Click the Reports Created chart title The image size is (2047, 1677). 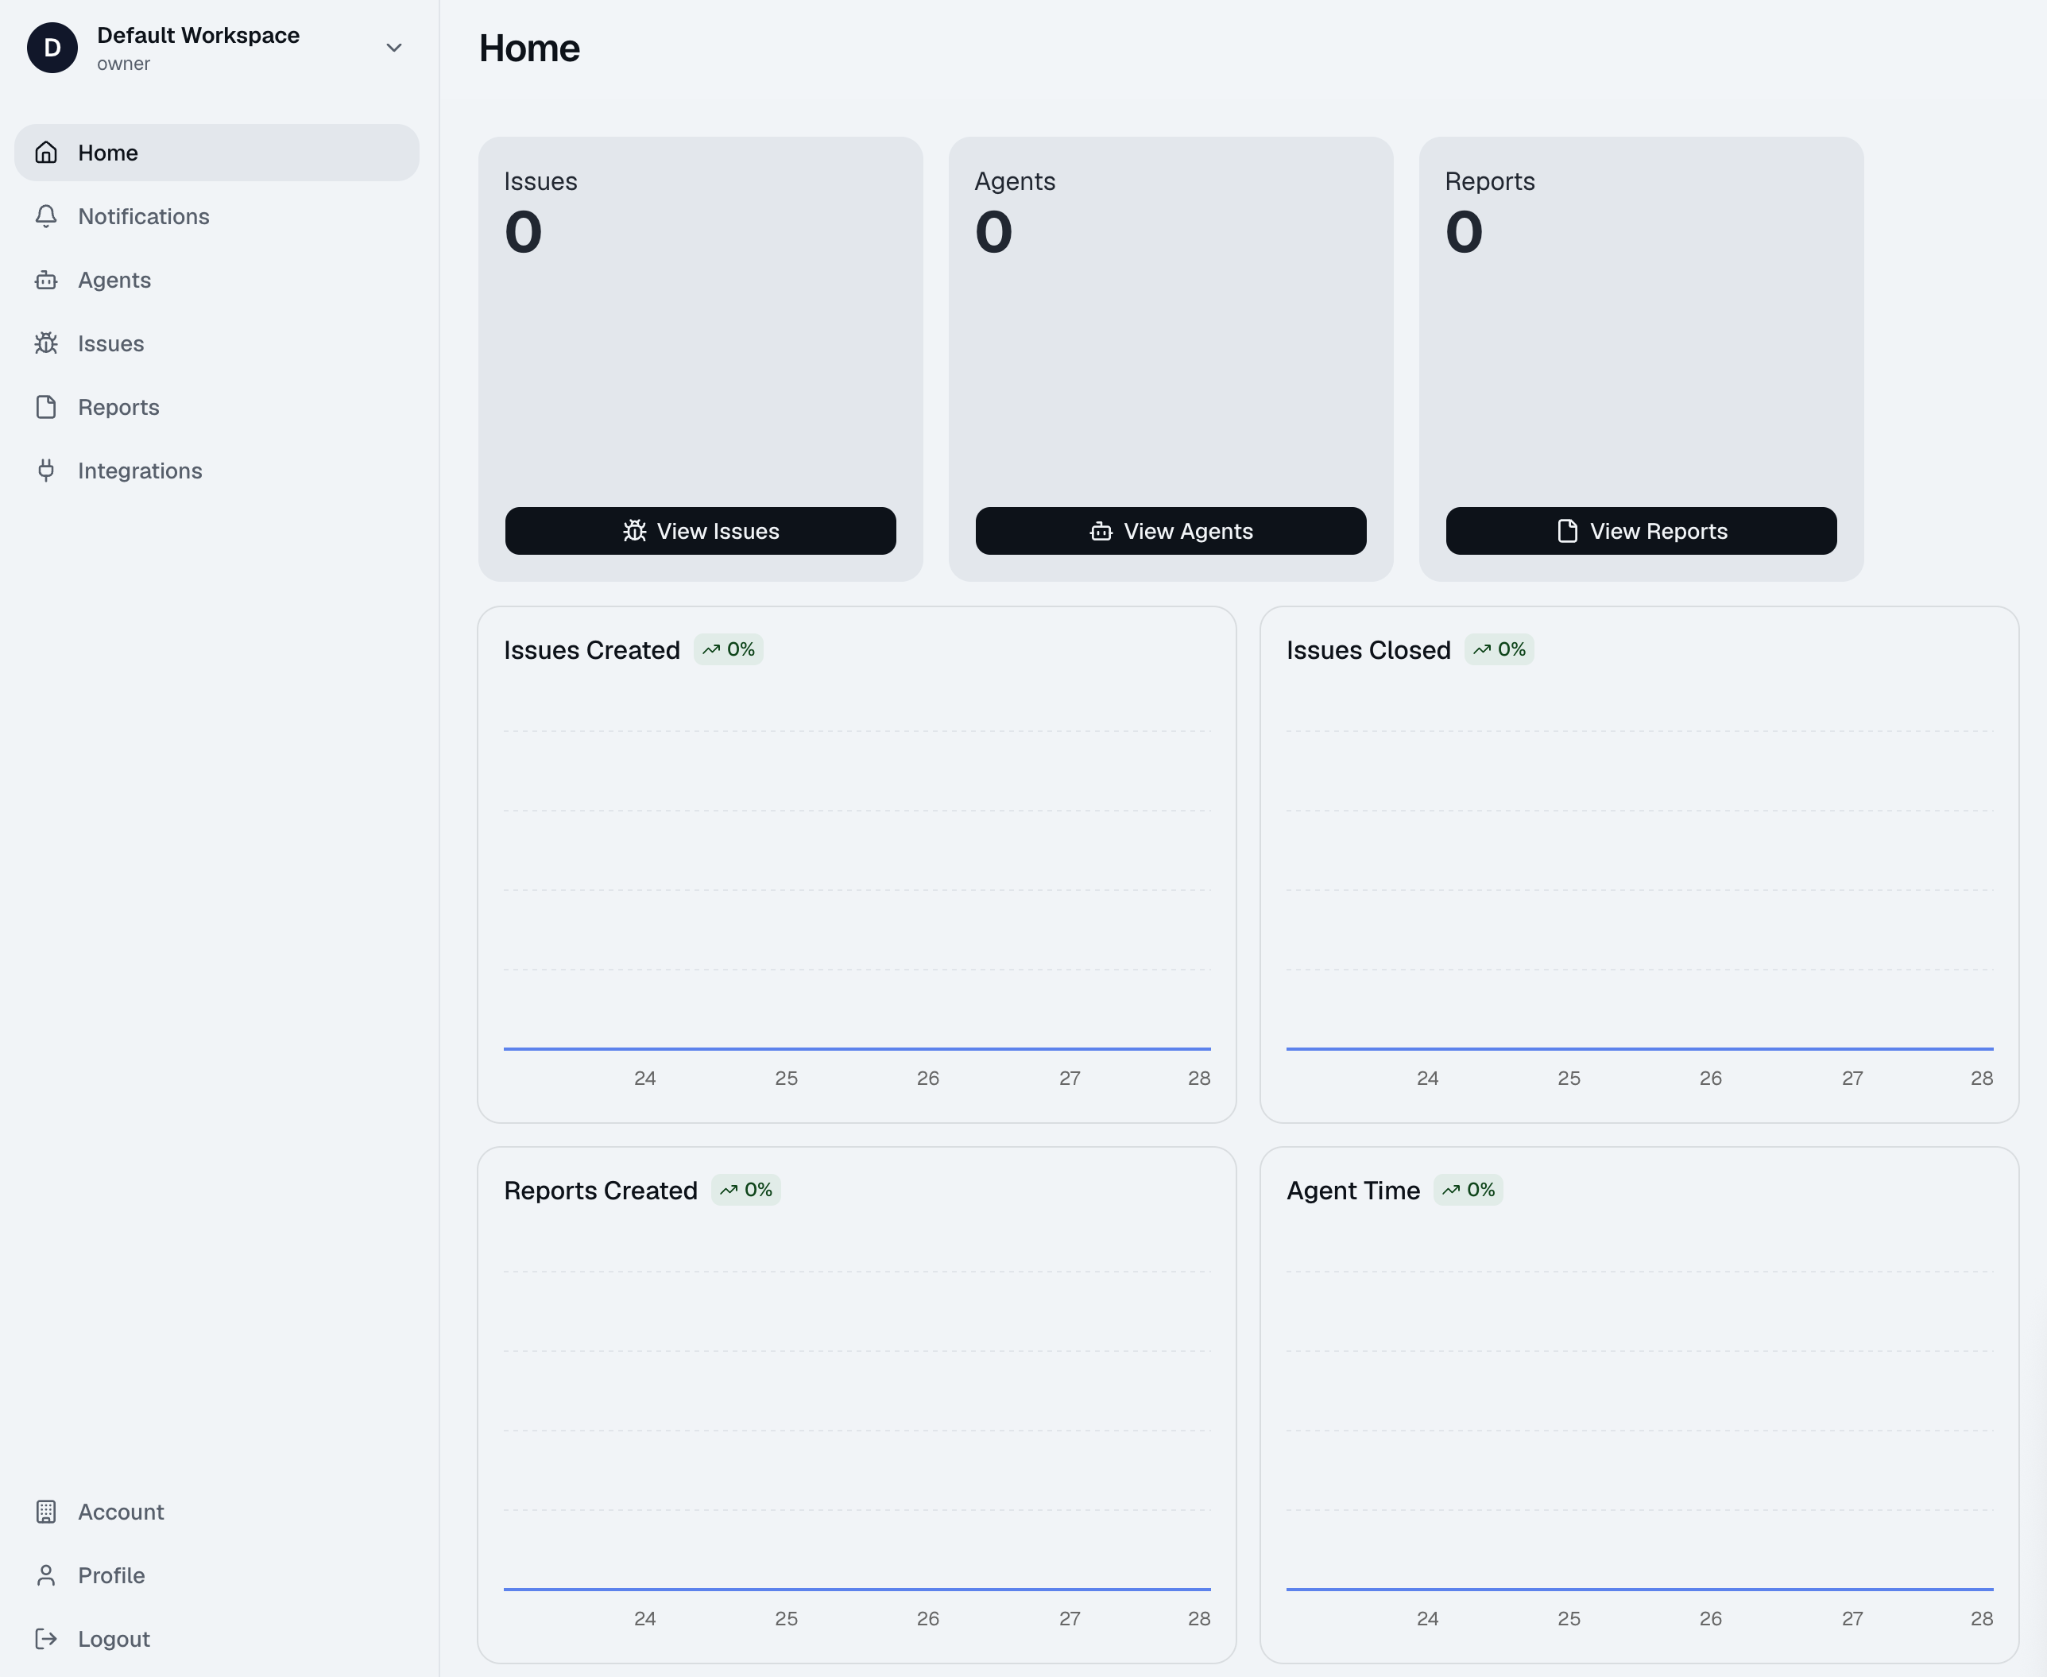click(601, 1190)
